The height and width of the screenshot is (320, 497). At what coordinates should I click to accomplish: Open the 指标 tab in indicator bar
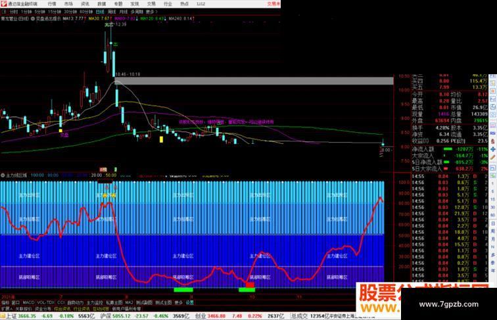click(5, 303)
